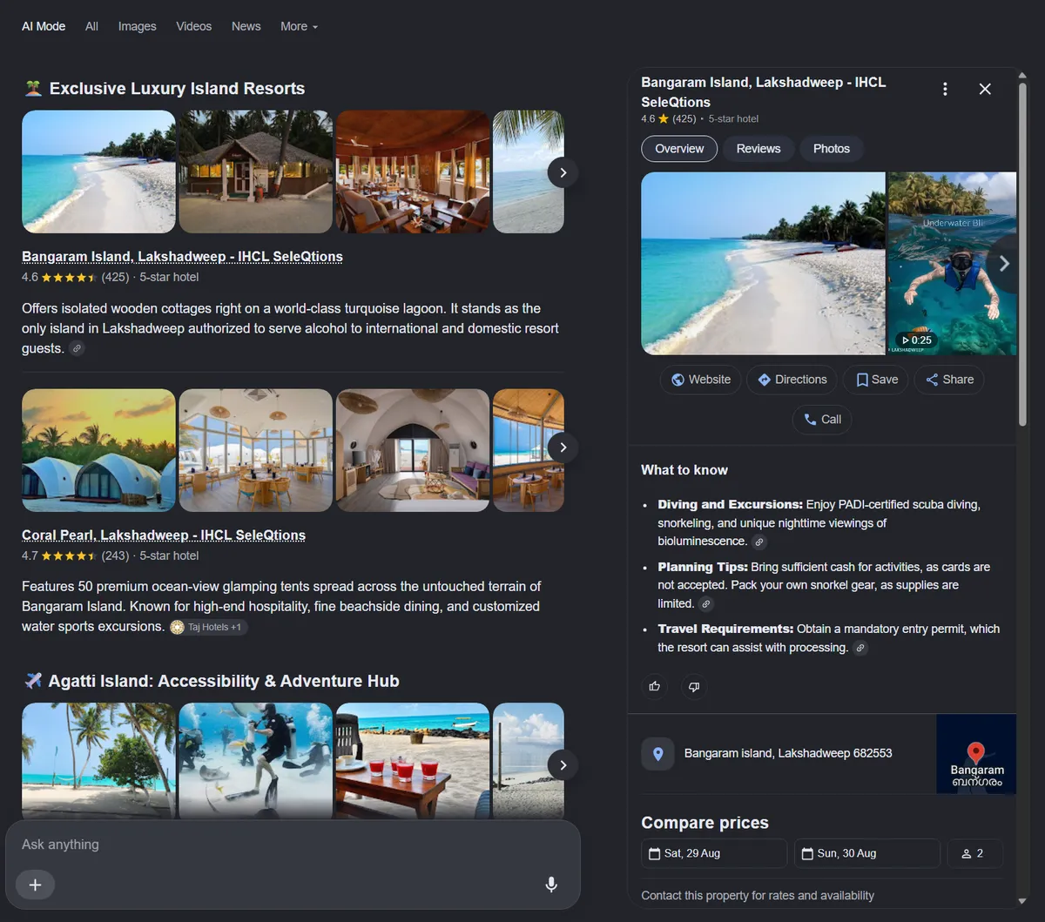Click the Exclusive Luxury Island Resorts heading
The image size is (1045, 922).
(177, 89)
